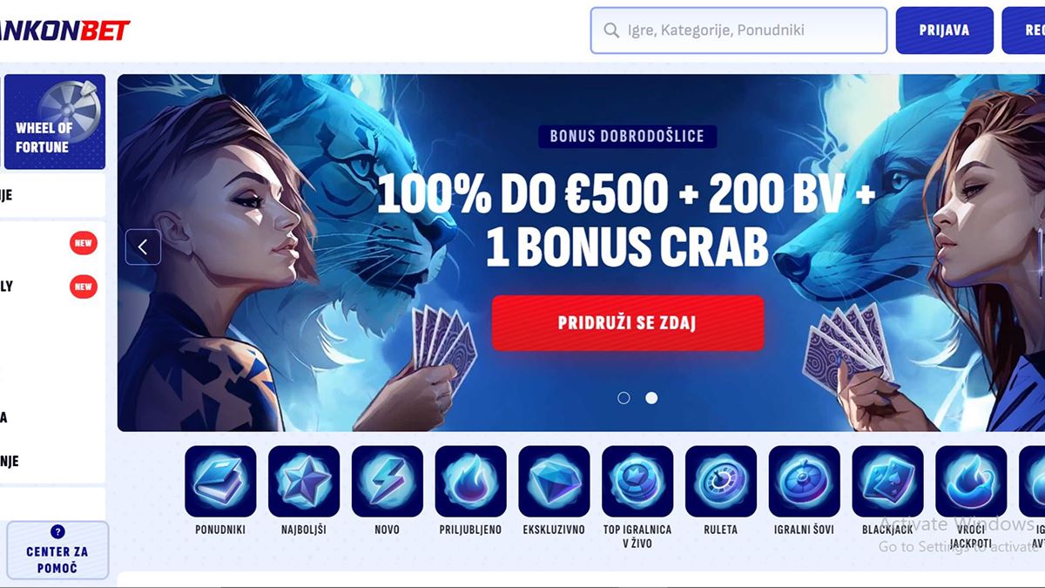This screenshot has height=588, width=1045.
Task: Open the Vroči Jackpoti flame category
Action: pos(971,482)
